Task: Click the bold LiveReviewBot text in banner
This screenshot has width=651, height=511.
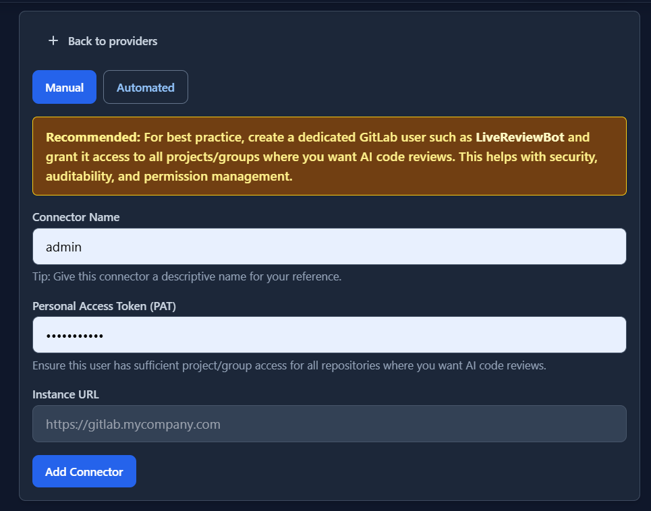Action: [519, 138]
